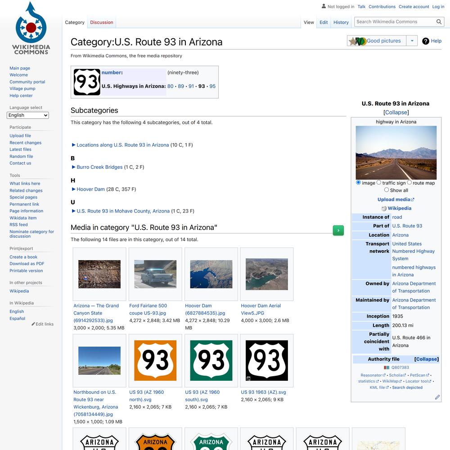This screenshot has height=450, width=450.
Task: Click the Contributions link
Action: [x=382, y=7]
